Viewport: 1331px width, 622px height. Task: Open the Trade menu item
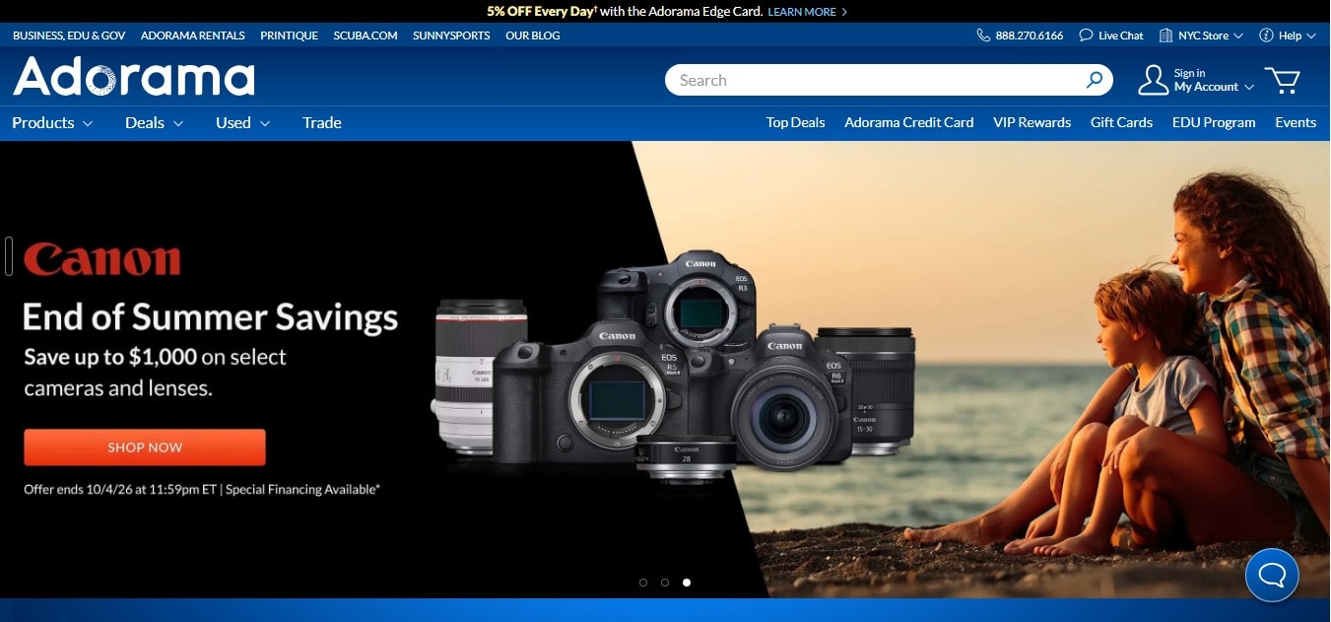pos(322,123)
